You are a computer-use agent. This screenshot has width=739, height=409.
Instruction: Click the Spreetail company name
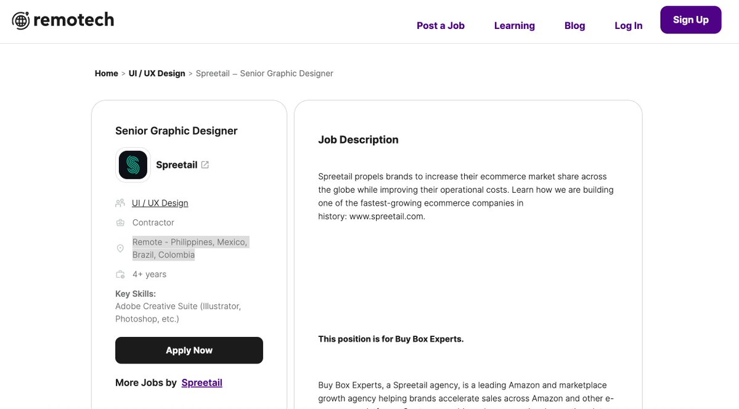pyautogui.click(x=177, y=165)
